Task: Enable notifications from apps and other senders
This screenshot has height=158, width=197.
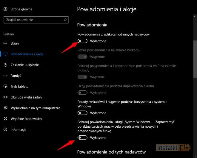Action: tap(82, 41)
